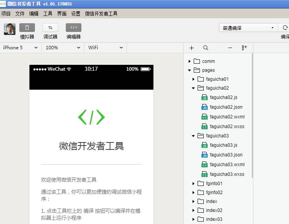Click the user avatar thumbnail

point(10,29)
